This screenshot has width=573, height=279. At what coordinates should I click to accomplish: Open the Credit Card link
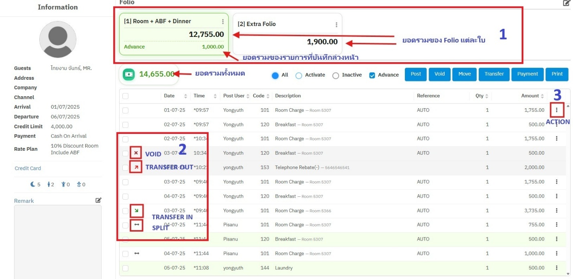point(28,168)
